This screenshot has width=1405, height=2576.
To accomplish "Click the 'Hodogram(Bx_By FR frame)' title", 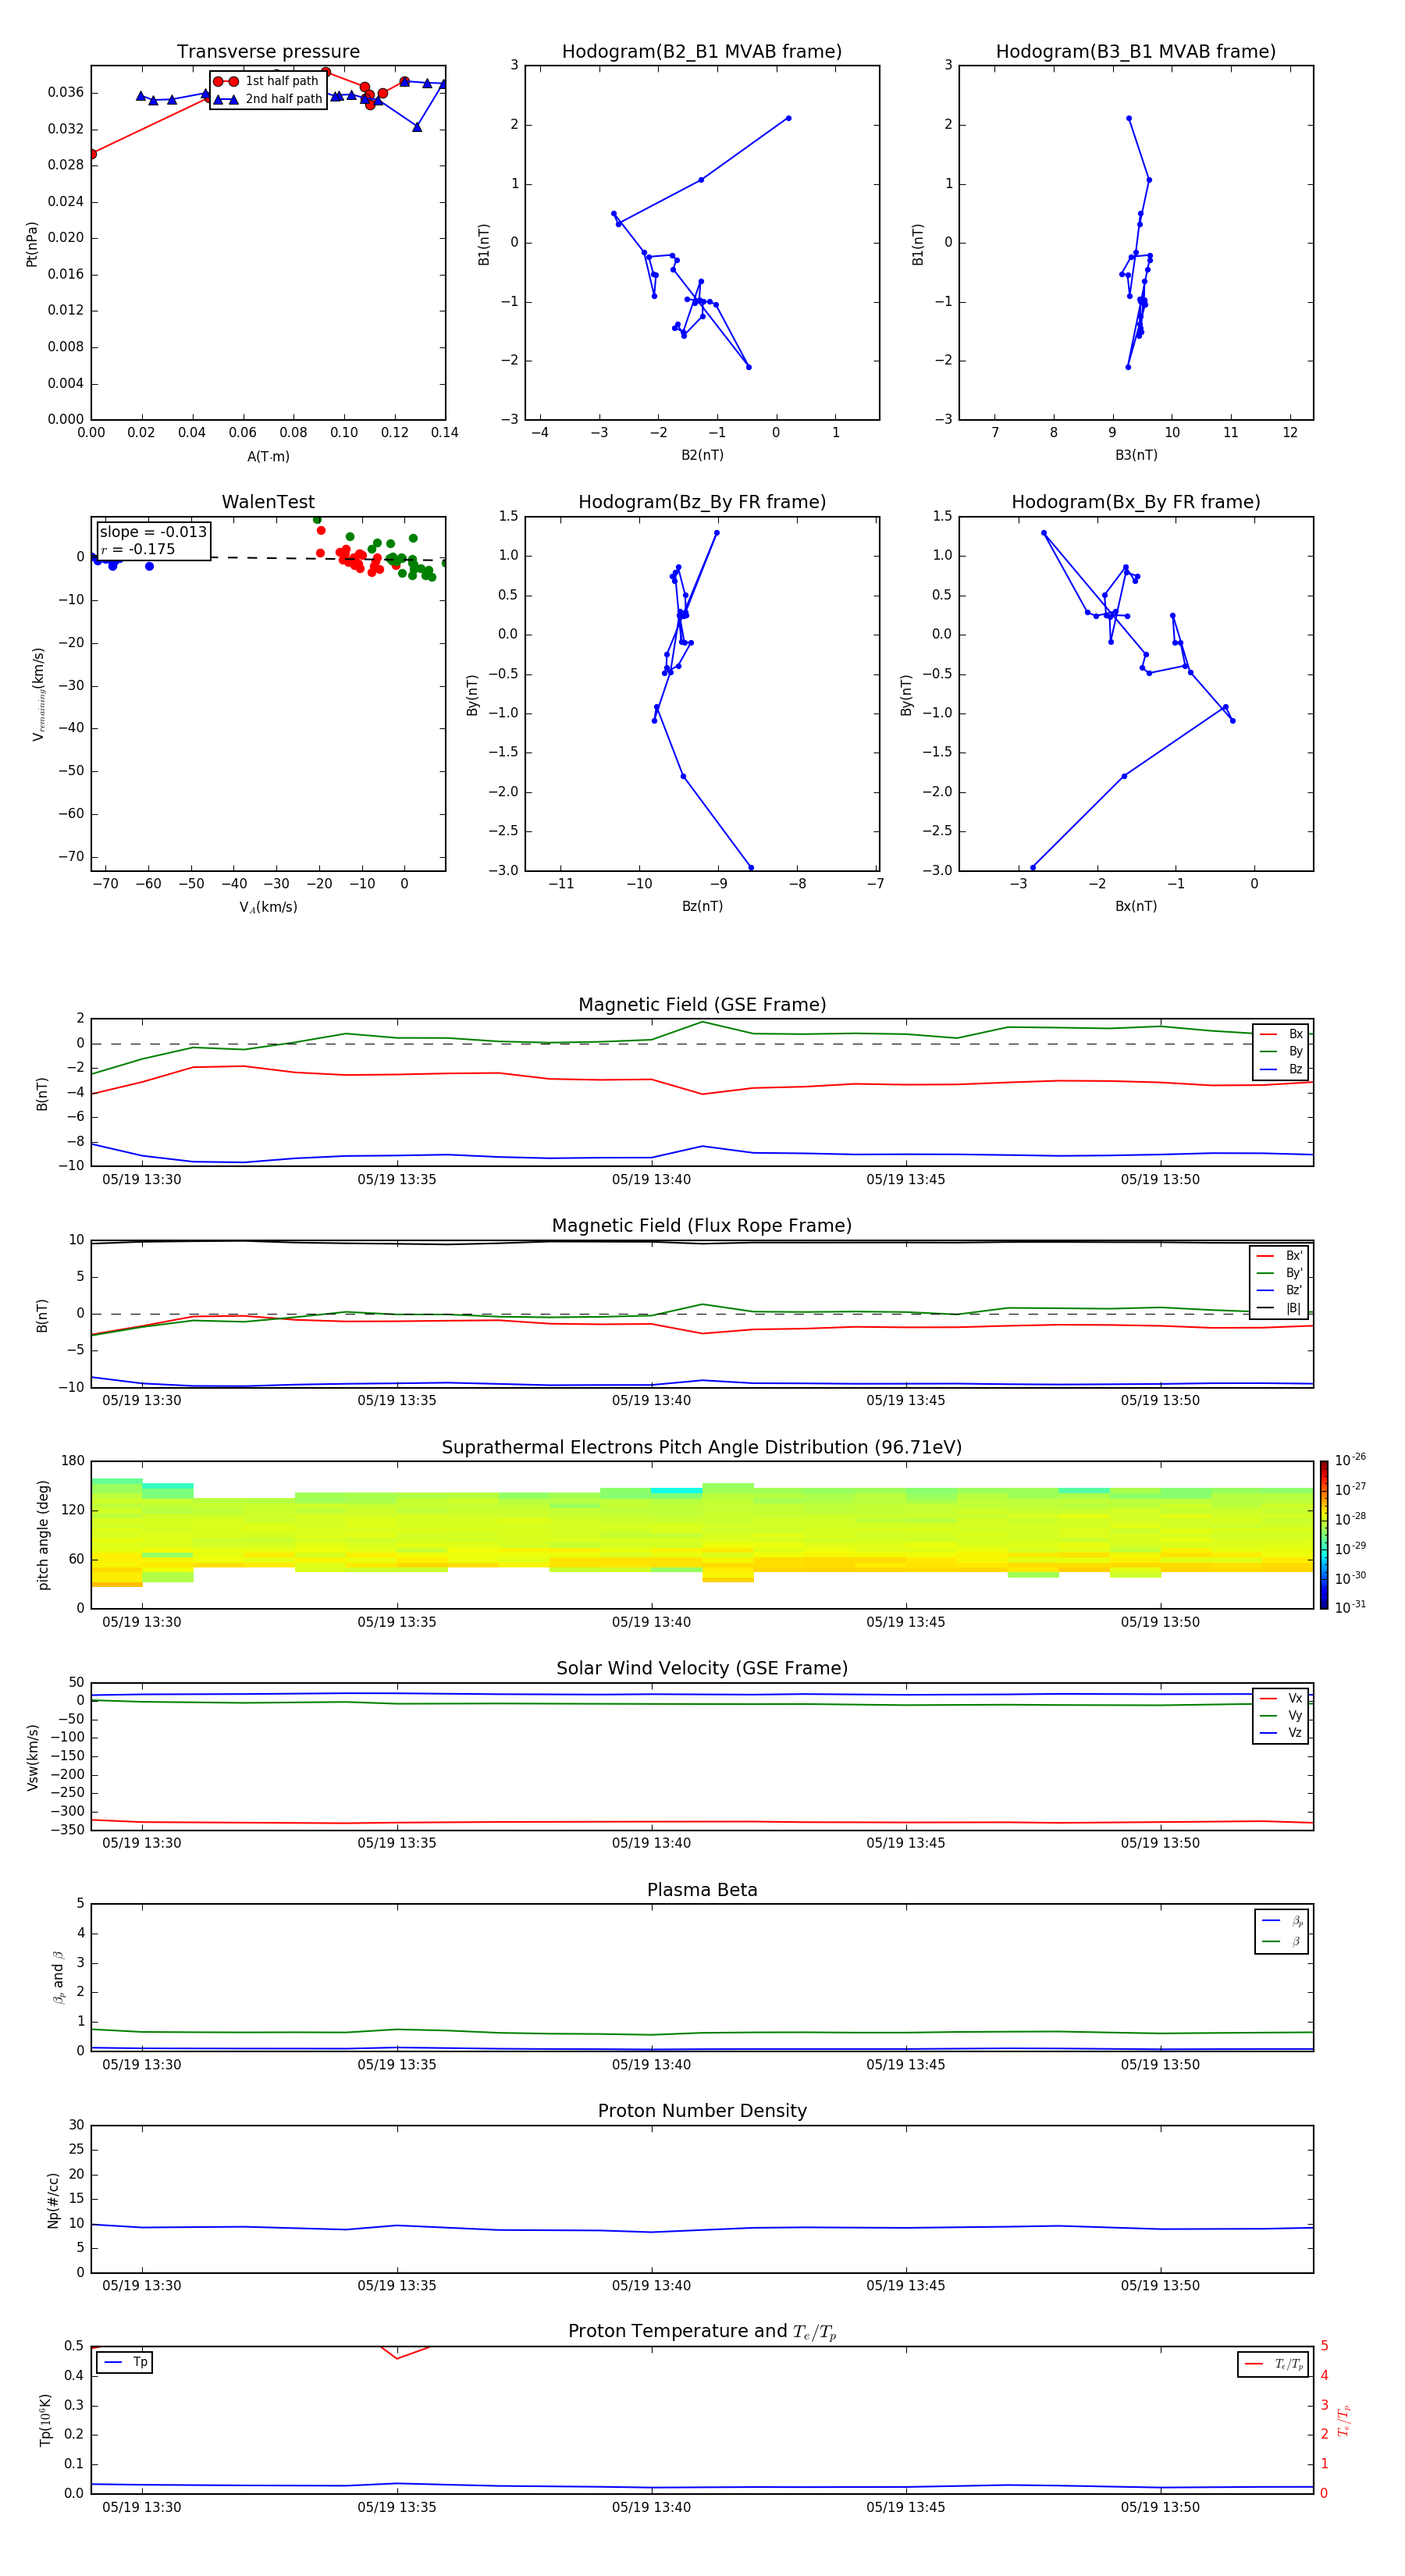I will 1136,502.
